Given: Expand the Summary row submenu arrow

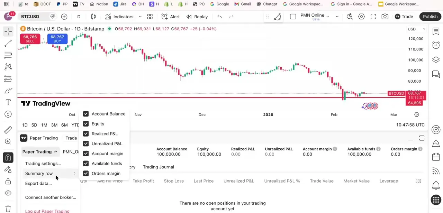Looking at the screenshot, I should click(x=74, y=174).
